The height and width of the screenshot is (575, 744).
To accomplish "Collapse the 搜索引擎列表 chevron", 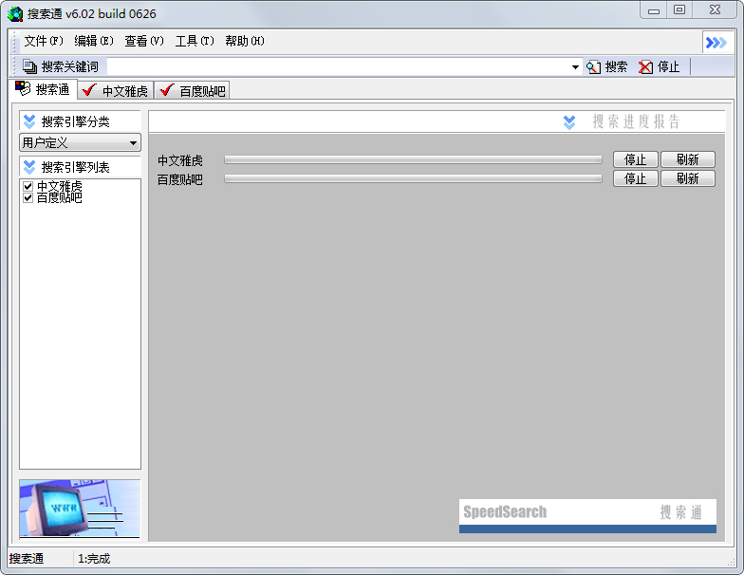I will [29, 167].
